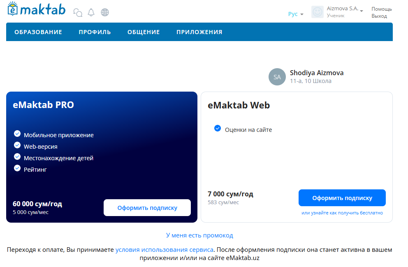Click the '5 000 сум/мес' price

[x=31, y=212]
